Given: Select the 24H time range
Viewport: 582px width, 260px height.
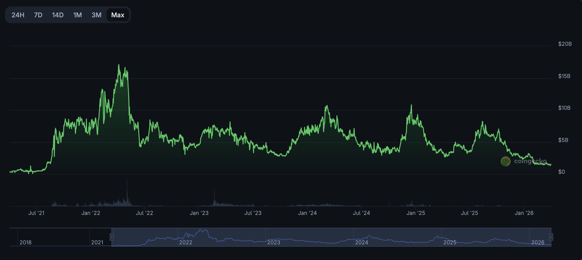Looking at the screenshot, I should [x=18, y=15].
